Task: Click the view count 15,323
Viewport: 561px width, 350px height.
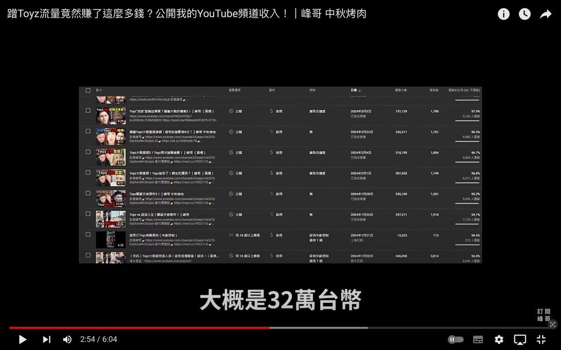Action: click(402, 235)
